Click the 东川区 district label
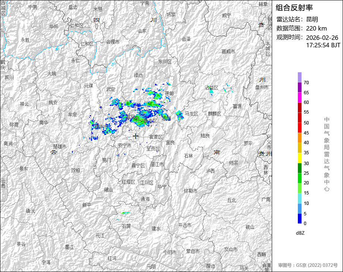The image size is (343, 272). [x=164, y=61]
